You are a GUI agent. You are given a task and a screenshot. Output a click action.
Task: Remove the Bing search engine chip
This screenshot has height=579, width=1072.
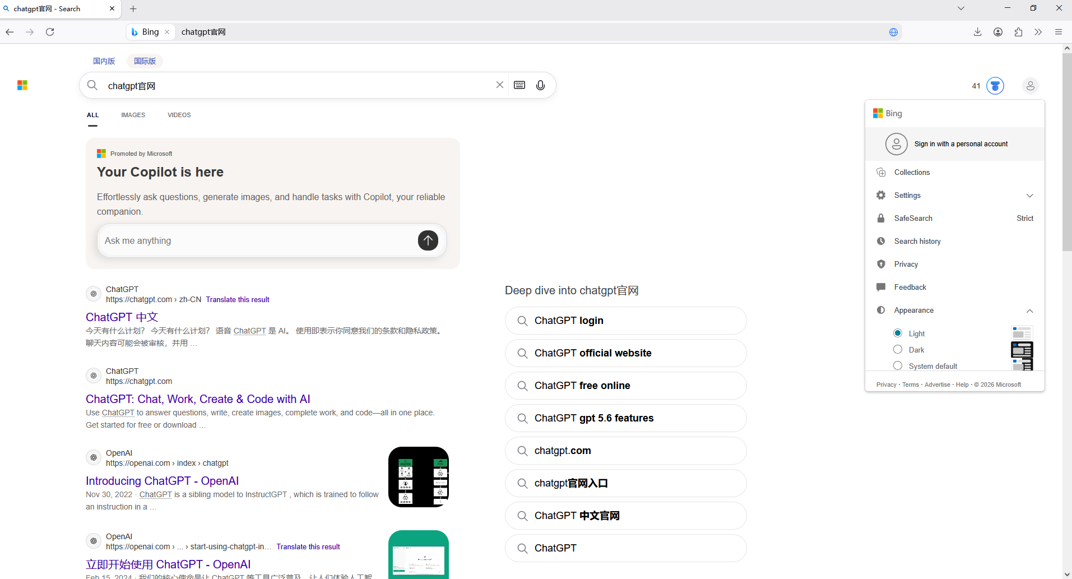tap(167, 32)
